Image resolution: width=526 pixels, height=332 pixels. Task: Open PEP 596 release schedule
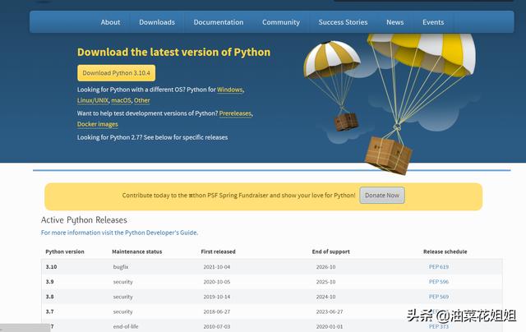(439, 282)
